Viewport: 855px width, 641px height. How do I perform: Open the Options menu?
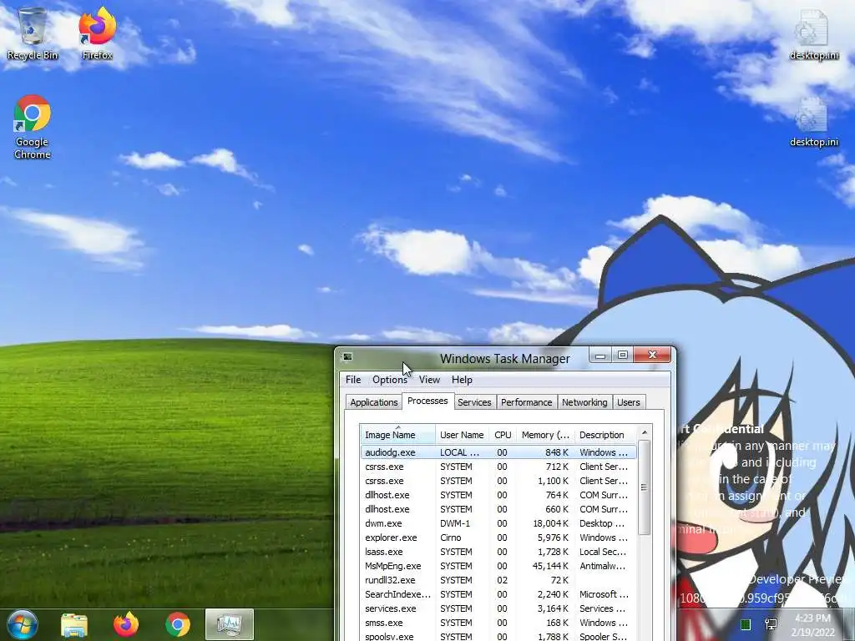click(389, 380)
